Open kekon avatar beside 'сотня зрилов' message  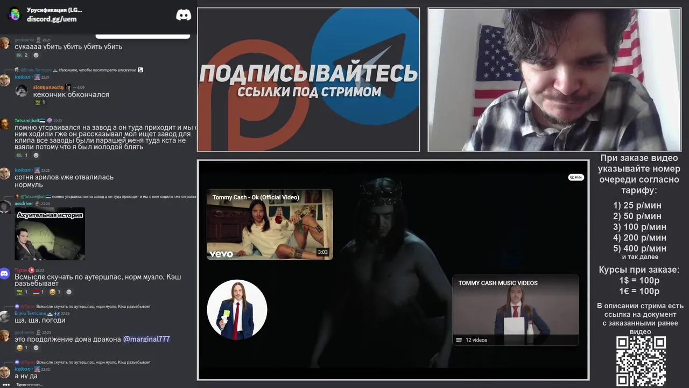5,174
